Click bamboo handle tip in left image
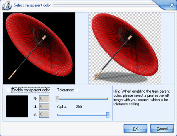This screenshot has width=177, height=136. tap(9, 78)
